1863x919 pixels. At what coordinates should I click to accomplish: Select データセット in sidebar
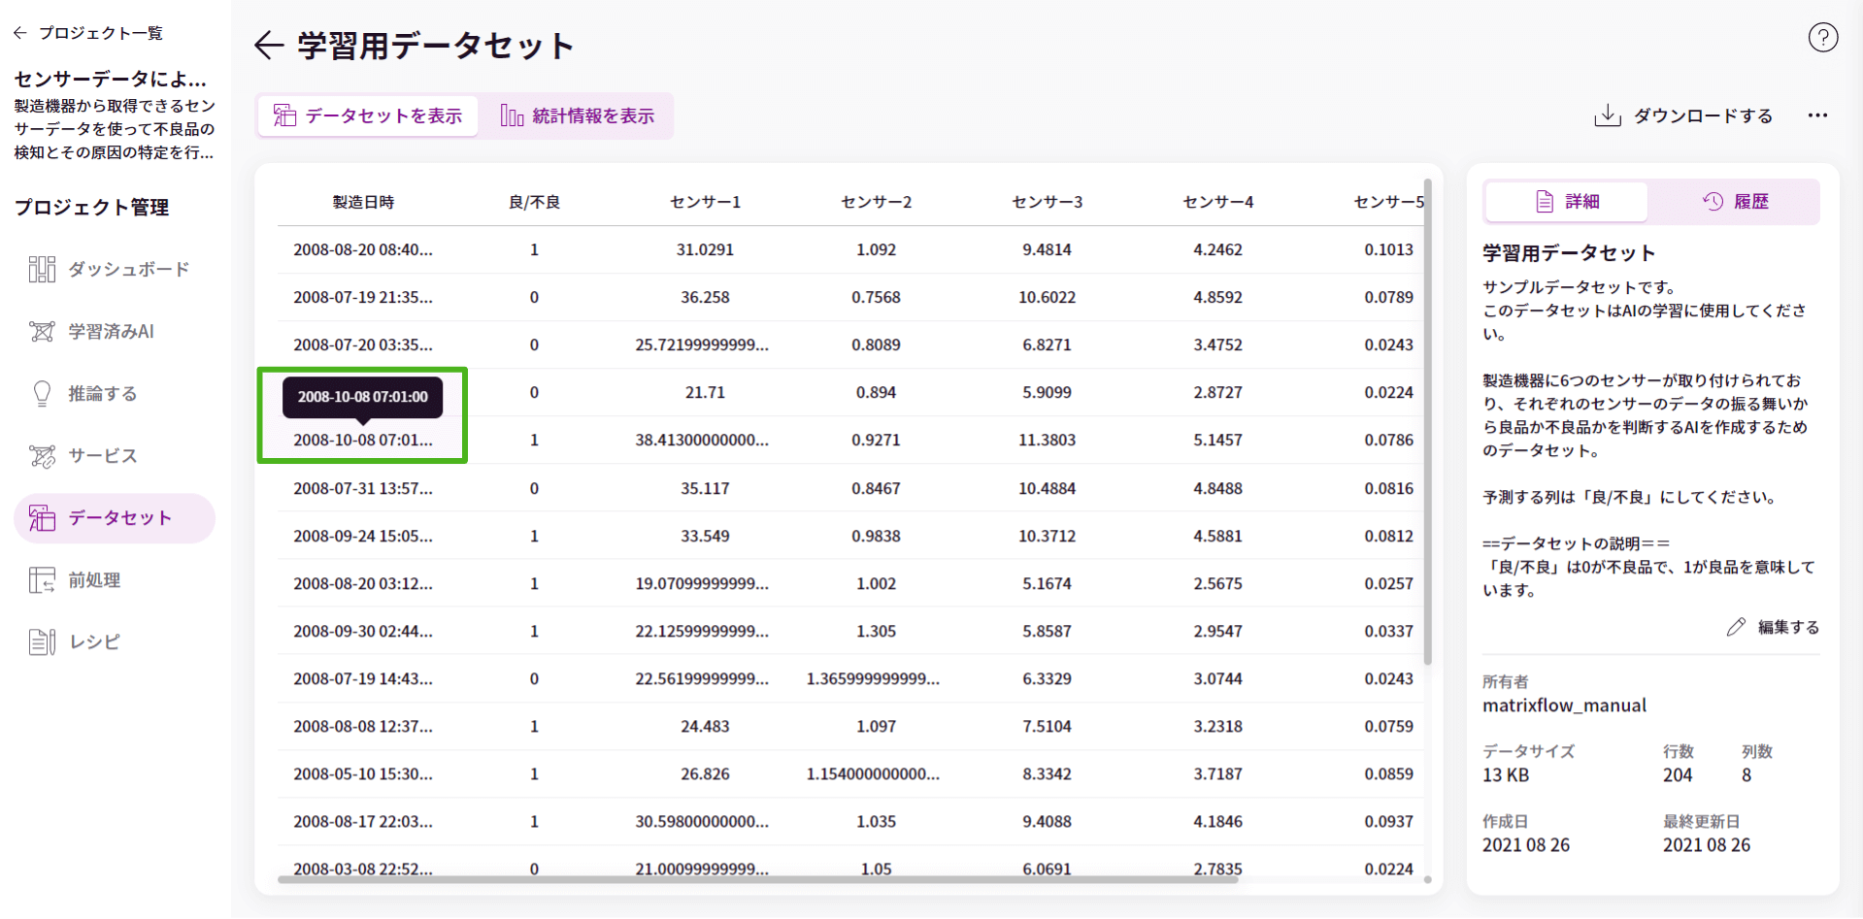pos(115,517)
